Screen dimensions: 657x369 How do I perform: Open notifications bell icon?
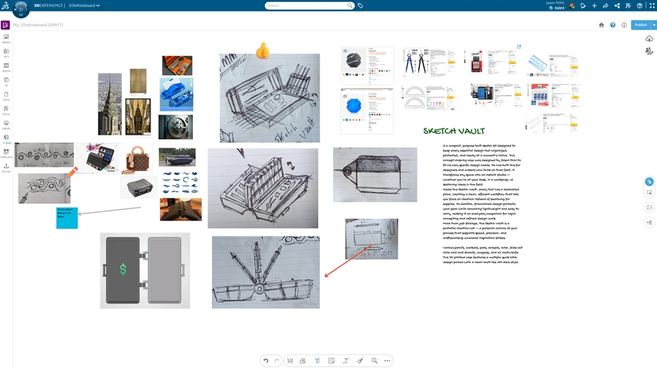click(583, 5)
